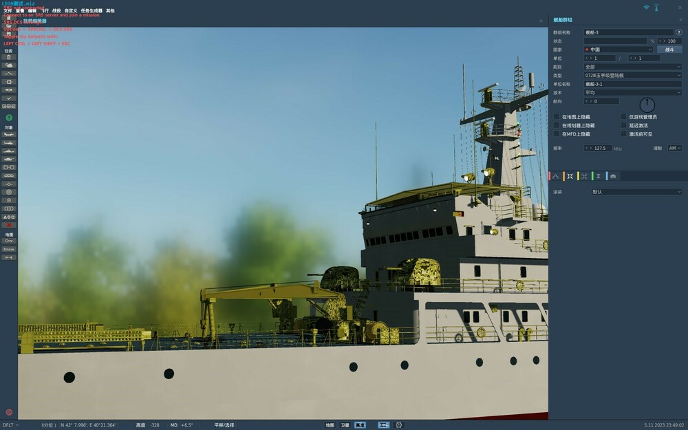This screenshot has height=430, width=688.
Task: Open the 类别 dropdown showing 全部
Action: 633,67
